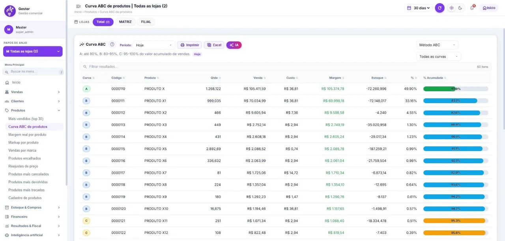This screenshot has width=505, height=241.
Task: Click the Imprimir button
Action: (189, 45)
